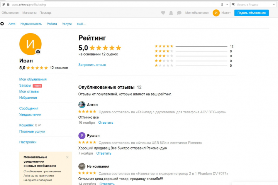Viewport: 278px width, 185px height.
Task: Open Сообщения in sidebar
Action: click(x=29, y=108)
